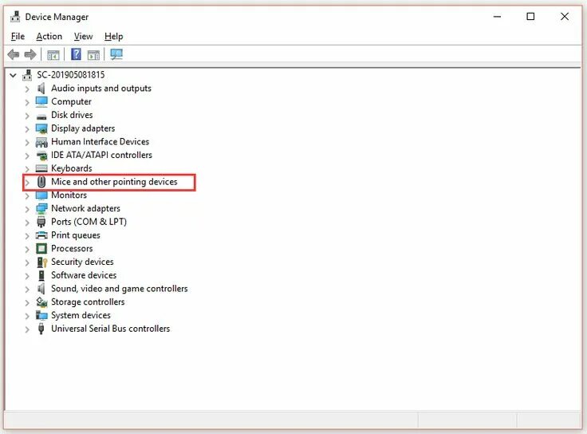Expand the Human Interface Devices chevron
The image size is (587, 434).
[27, 143]
